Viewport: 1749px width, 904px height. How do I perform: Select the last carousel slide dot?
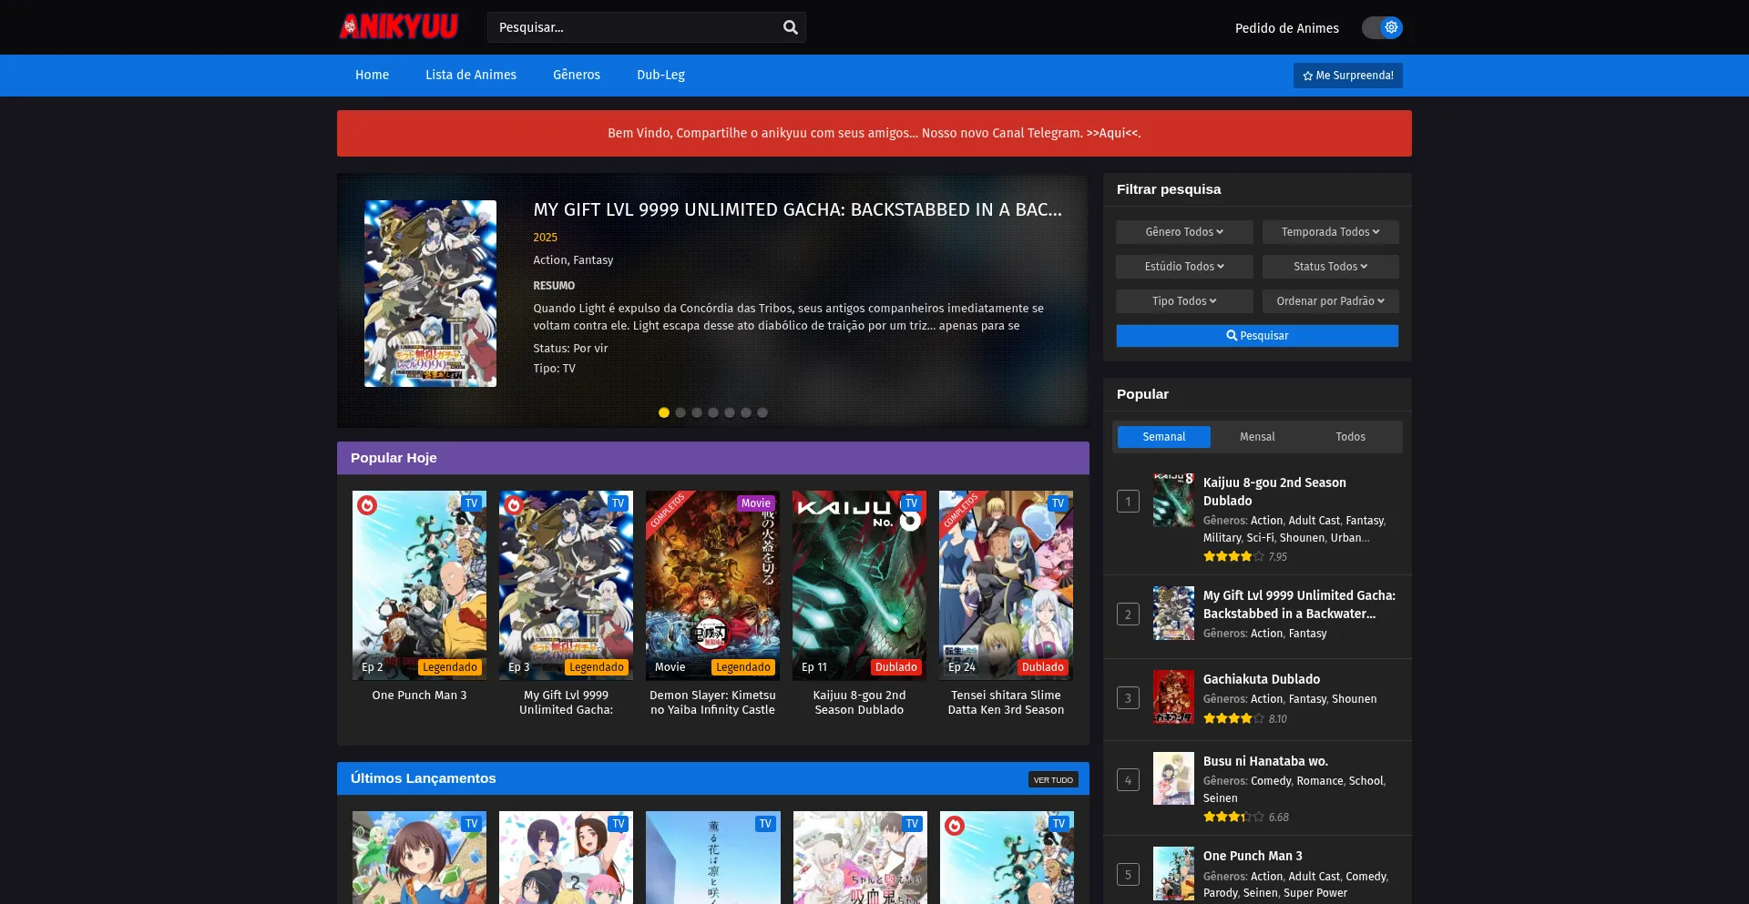pos(762,412)
